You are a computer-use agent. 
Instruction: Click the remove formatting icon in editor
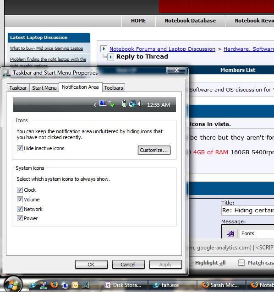click(x=231, y=233)
